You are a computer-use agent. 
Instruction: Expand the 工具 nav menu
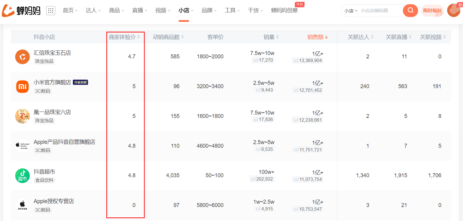tap(232, 10)
